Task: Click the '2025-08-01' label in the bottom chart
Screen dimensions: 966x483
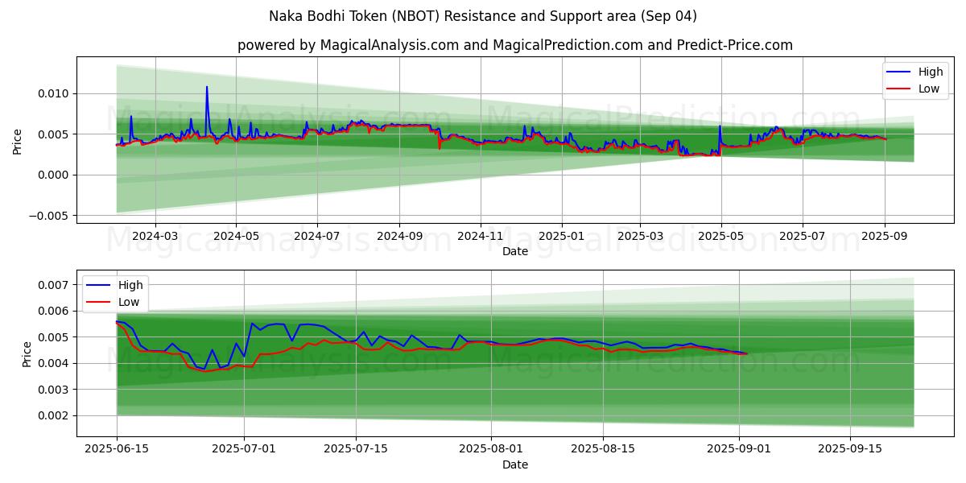Action: pyautogui.click(x=489, y=450)
